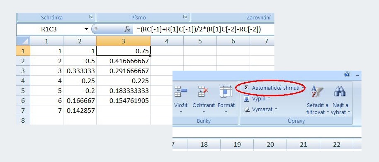Open the Seřadit a filtrovat dropdown

(x=328, y=112)
